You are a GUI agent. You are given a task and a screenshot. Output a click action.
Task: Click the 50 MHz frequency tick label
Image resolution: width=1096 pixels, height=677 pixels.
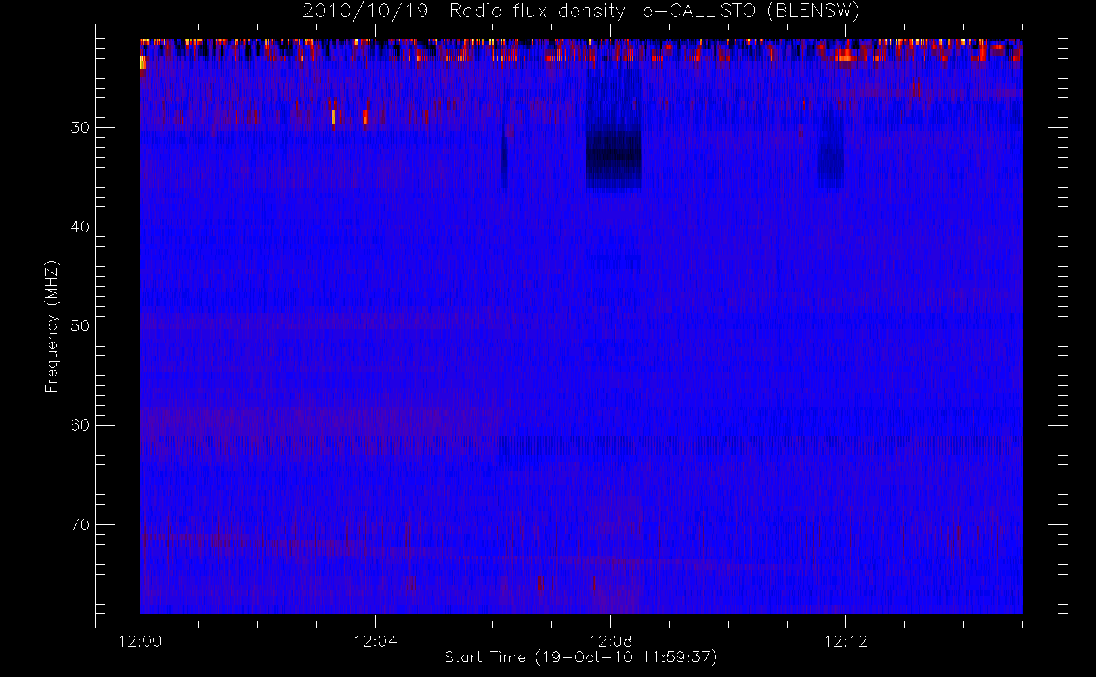coord(80,326)
